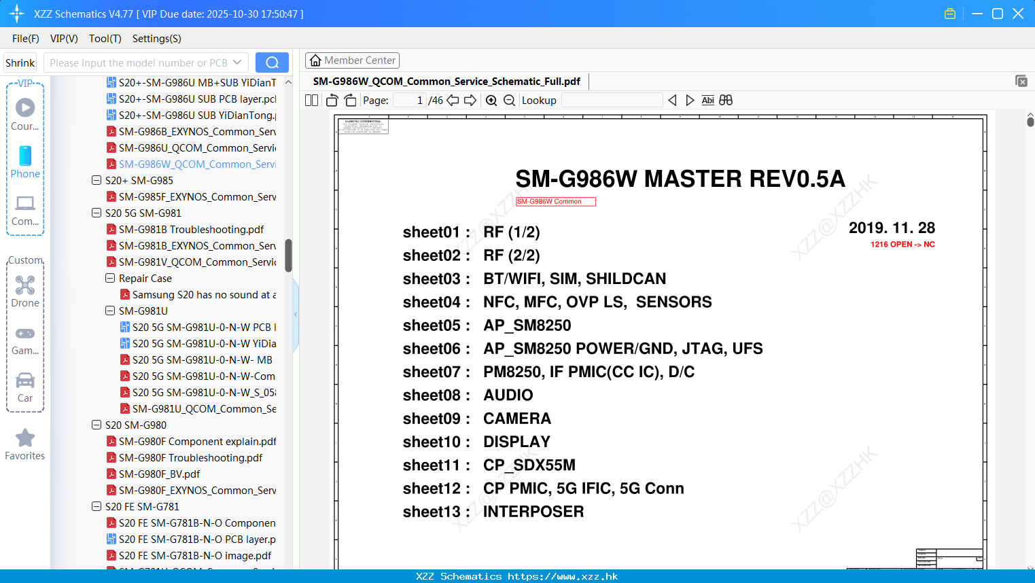
Task: Open S20 5G SM-G981U-0-N-W PCB layer file
Action: 198,328
